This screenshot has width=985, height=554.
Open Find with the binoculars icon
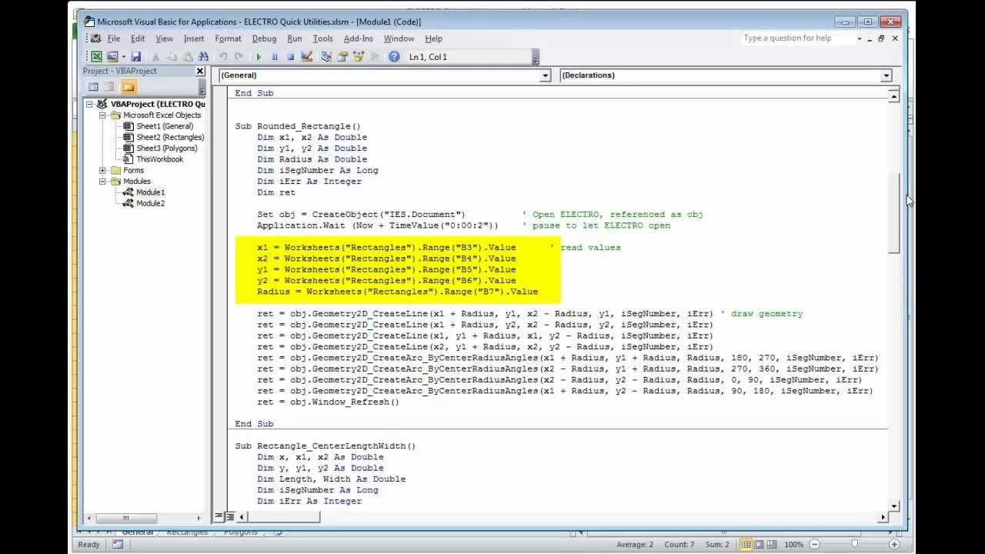point(203,56)
